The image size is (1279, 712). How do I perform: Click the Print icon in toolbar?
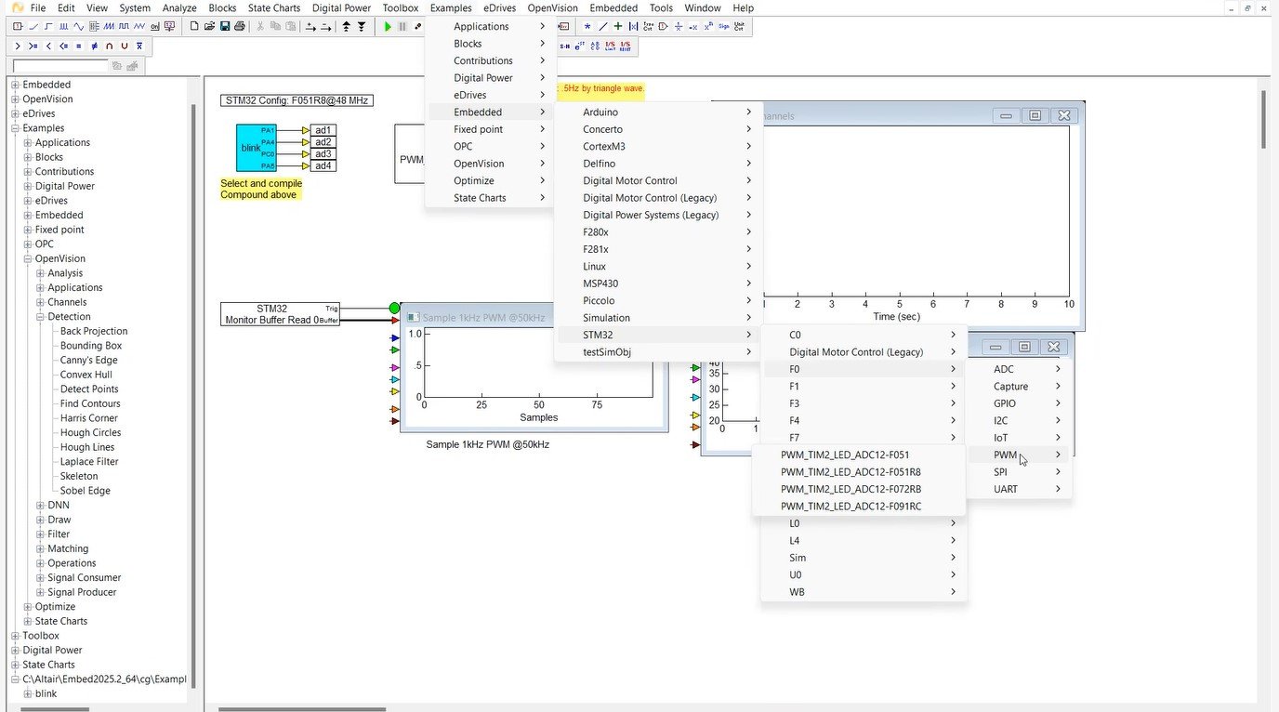point(239,26)
